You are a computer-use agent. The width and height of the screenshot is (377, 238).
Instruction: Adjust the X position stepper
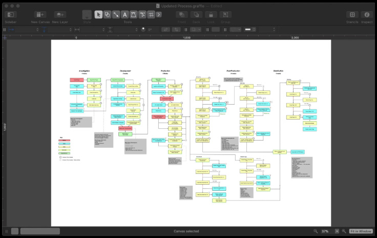(x=37, y=30)
